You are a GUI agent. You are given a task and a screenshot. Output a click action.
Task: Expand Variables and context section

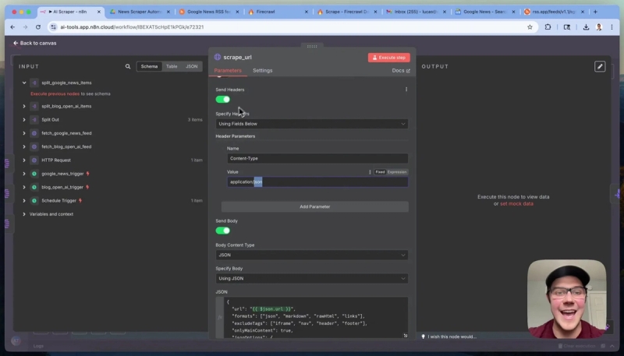point(24,214)
